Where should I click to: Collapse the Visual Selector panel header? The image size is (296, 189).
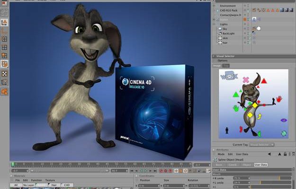[214, 56]
